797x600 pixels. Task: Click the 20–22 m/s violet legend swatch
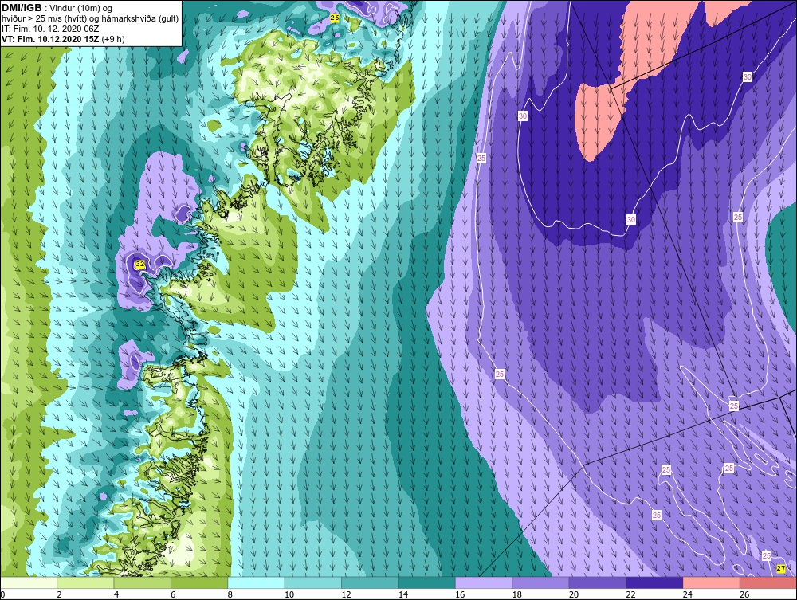598,582
